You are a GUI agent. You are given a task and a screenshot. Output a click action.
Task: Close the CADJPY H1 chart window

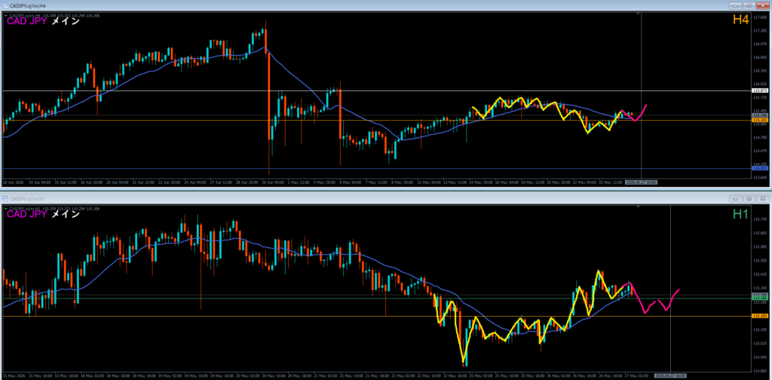[x=762, y=199]
